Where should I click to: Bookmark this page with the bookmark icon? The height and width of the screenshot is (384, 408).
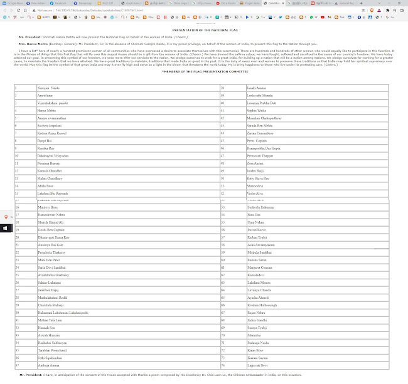[x=25, y=11]
